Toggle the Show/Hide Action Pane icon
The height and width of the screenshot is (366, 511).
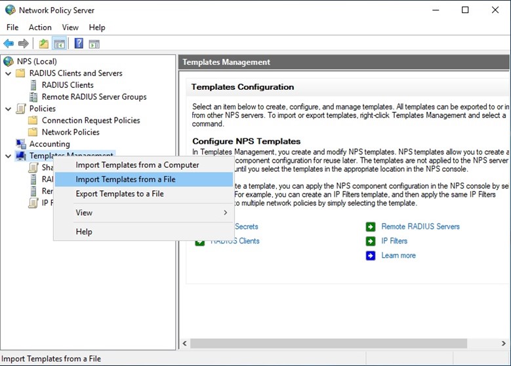coord(94,44)
